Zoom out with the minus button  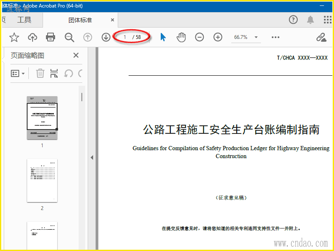(200, 37)
